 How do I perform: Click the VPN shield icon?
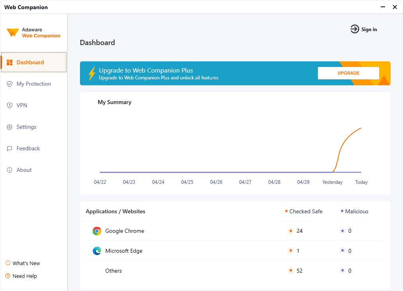pyautogui.click(x=10, y=105)
